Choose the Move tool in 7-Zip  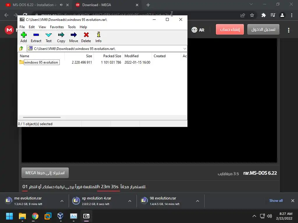(74, 37)
